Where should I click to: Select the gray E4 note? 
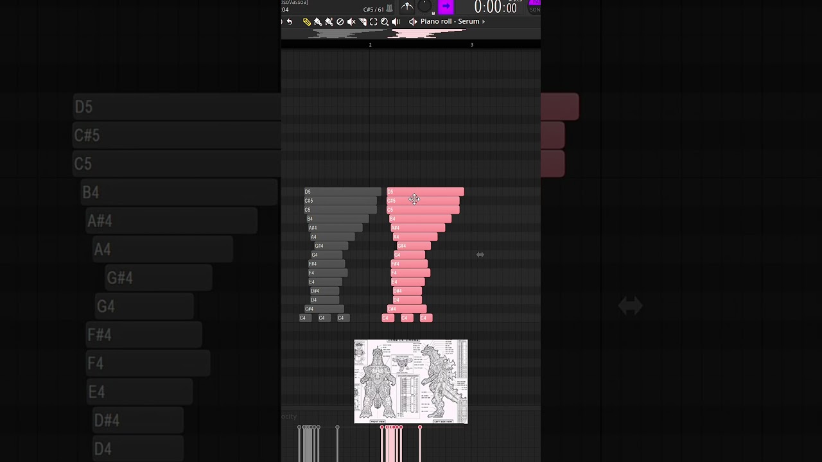tap(325, 282)
